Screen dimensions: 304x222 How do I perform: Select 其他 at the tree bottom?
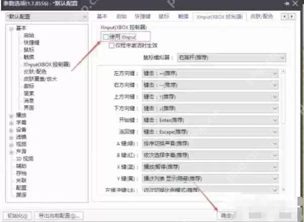point(21,195)
